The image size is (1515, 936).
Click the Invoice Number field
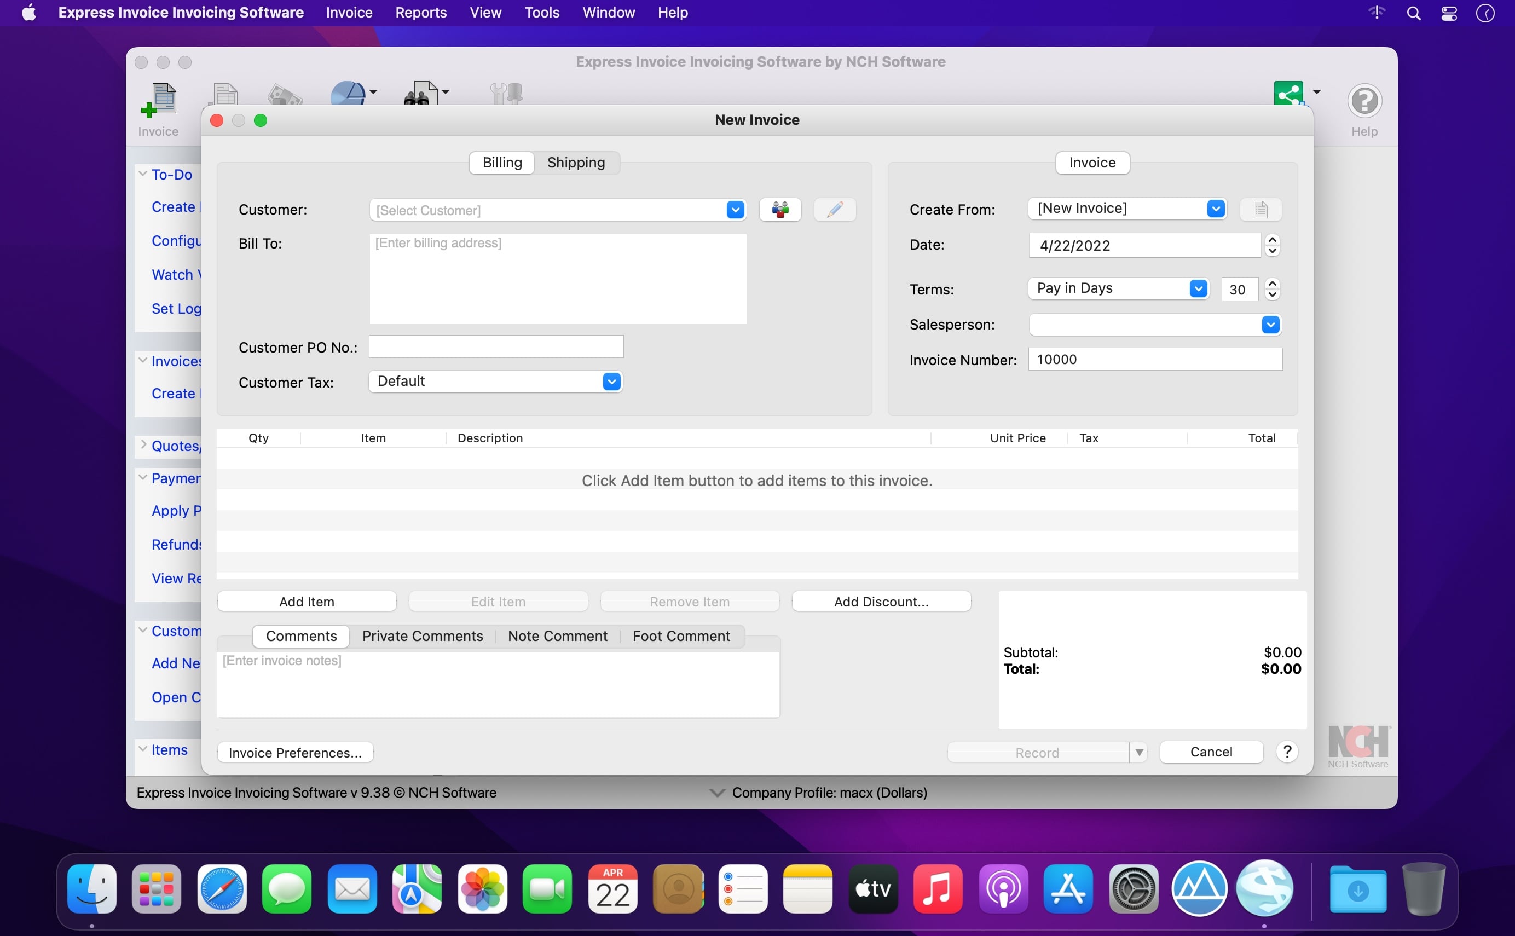(x=1155, y=360)
